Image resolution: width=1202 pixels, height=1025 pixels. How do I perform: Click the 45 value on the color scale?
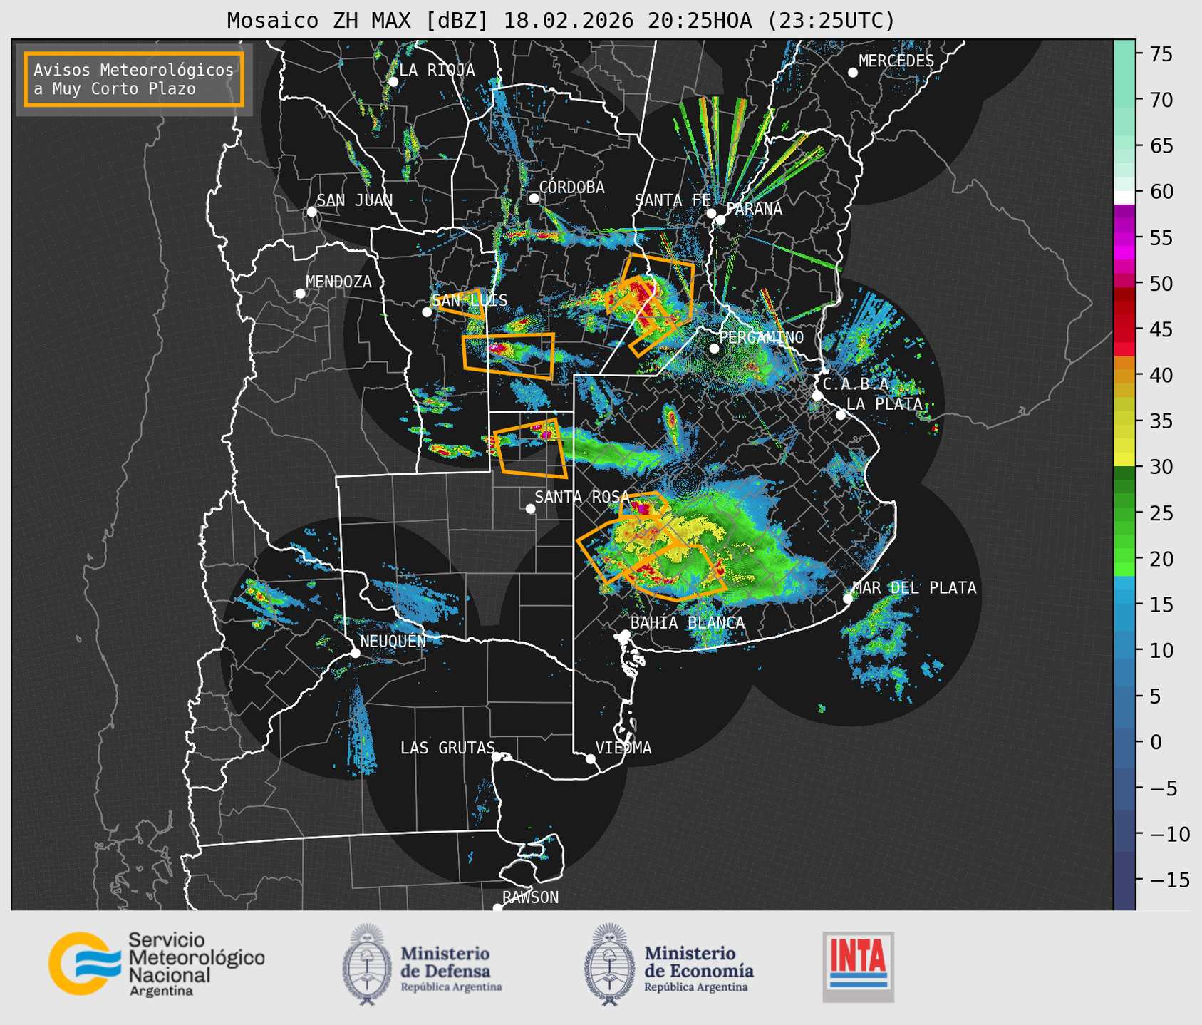click(1161, 329)
